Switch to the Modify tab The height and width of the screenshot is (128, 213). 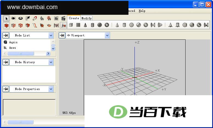pyautogui.click(x=86, y=18)
